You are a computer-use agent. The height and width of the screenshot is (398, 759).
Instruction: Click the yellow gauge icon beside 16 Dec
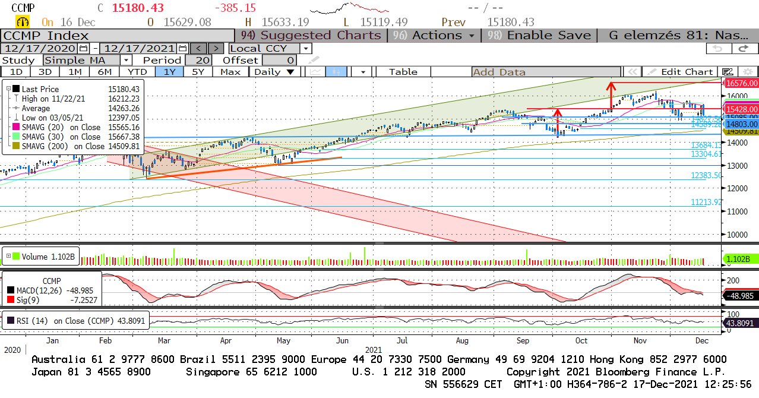23,22
